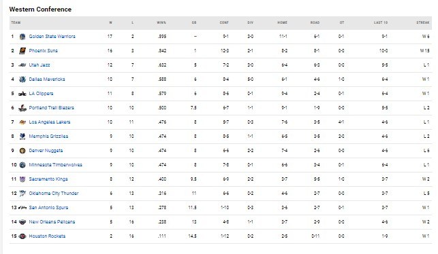Click the Golden State Warriors logo icon

coord(22,37)
